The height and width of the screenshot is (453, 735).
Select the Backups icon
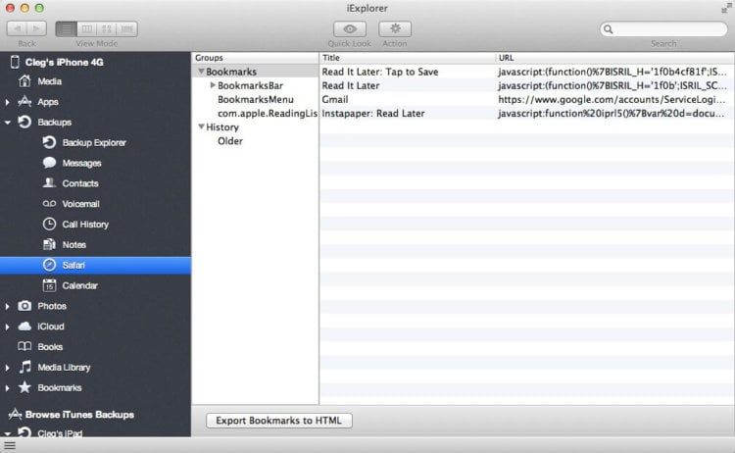24,122
